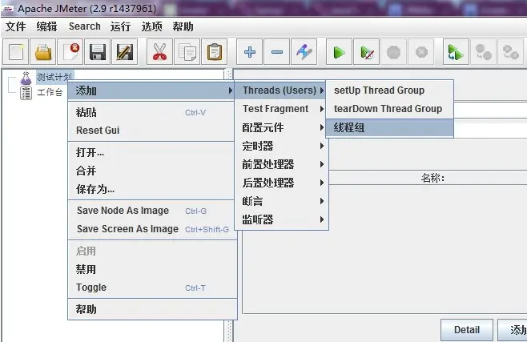
Task: Click 禁用 in context menu
Action: [153, 269]
